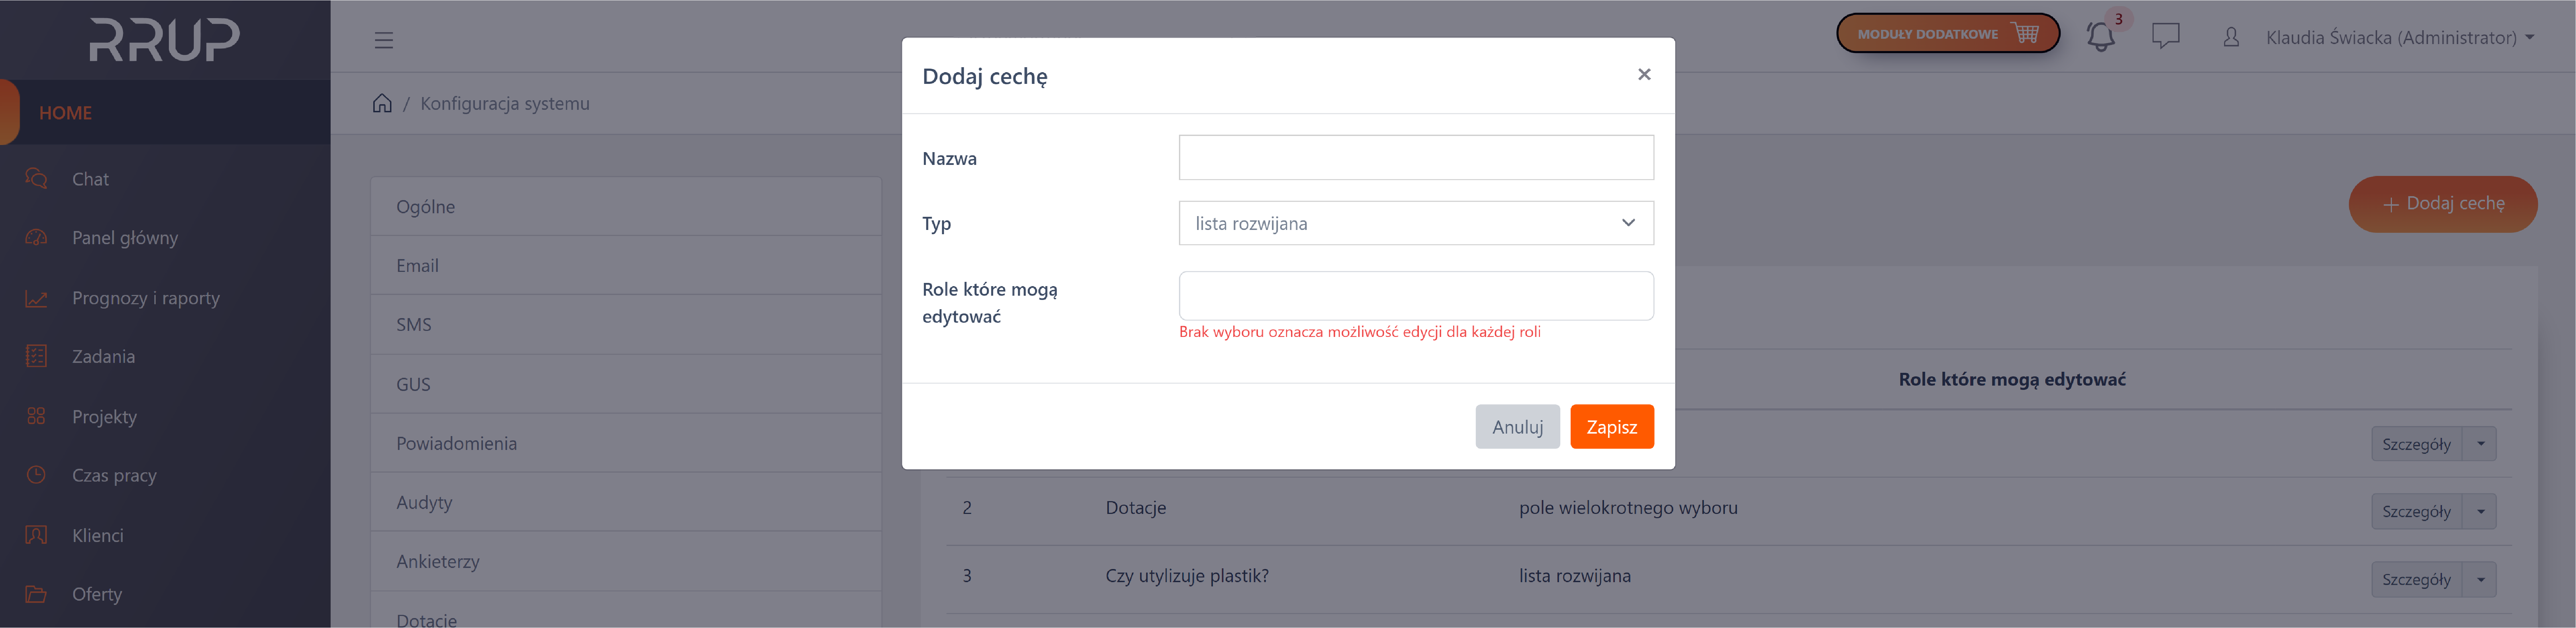The width and height of the screenshot is (2576, 628).
Task: Click the Czas pracy clock icon
Action: click(36, 475)
